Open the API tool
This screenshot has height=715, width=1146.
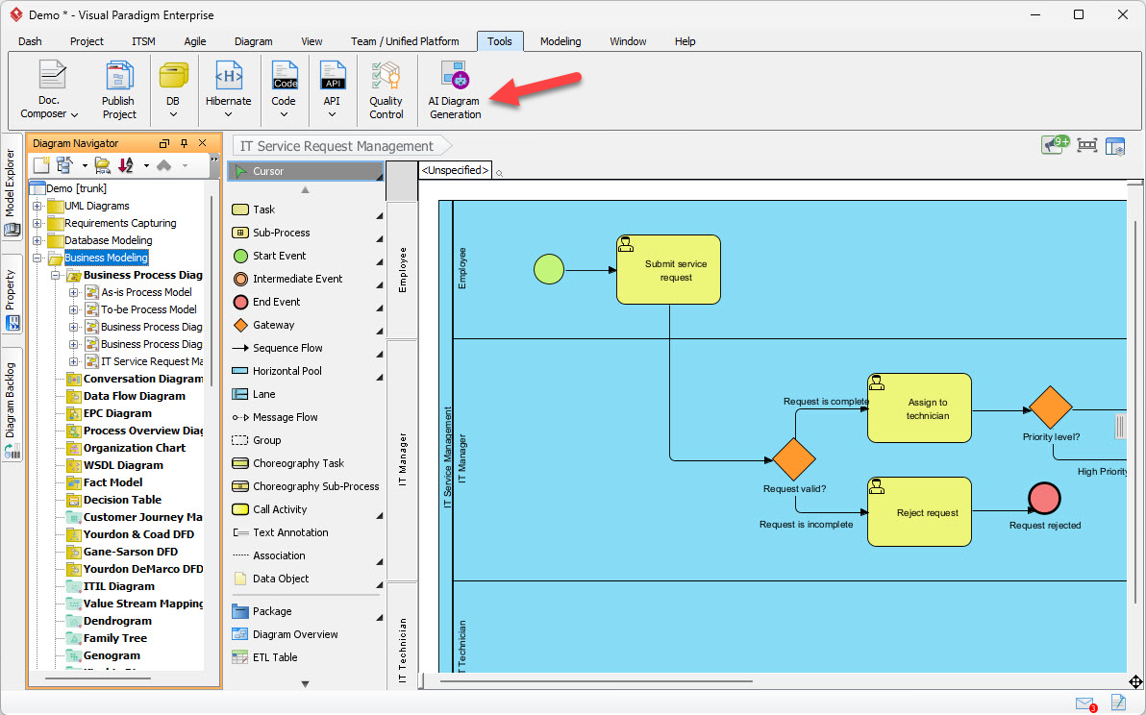[x=333, y=89]
